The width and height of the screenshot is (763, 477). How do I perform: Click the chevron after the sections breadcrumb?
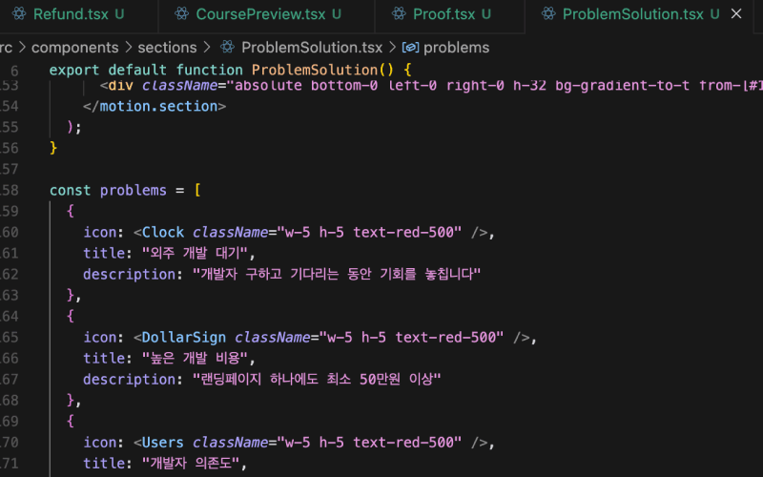tap(205, 47)
